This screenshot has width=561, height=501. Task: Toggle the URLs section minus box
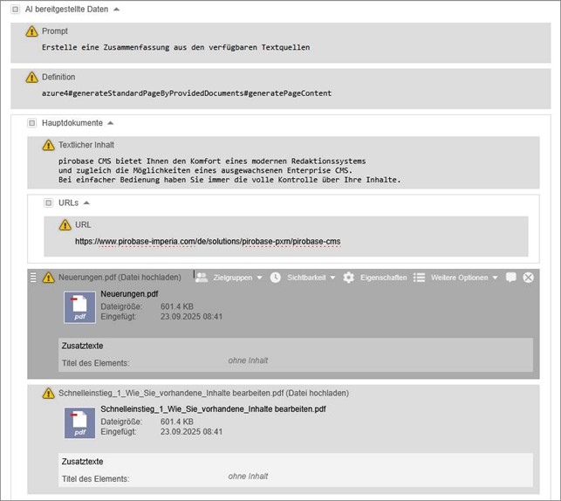tap(49, 202)
